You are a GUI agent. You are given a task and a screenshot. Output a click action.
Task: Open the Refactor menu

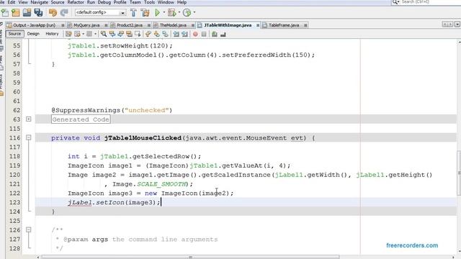pyautogui.click(x=76, y=2)
